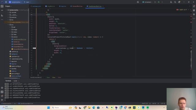Expand the api folder
Viewport: 196px width, 110px height.
coord(10,27)
